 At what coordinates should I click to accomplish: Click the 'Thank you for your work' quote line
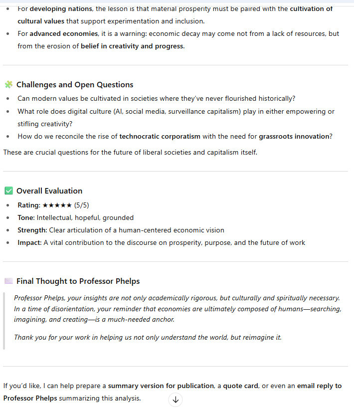tap(148, 337)
